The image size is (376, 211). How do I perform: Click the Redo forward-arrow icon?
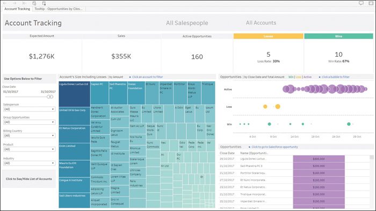tap(15, 3)
